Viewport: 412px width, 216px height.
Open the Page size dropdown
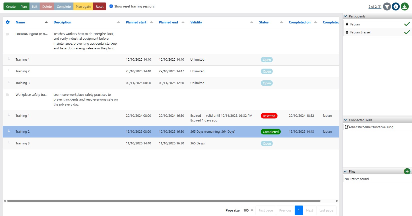(x=247, y=210)
